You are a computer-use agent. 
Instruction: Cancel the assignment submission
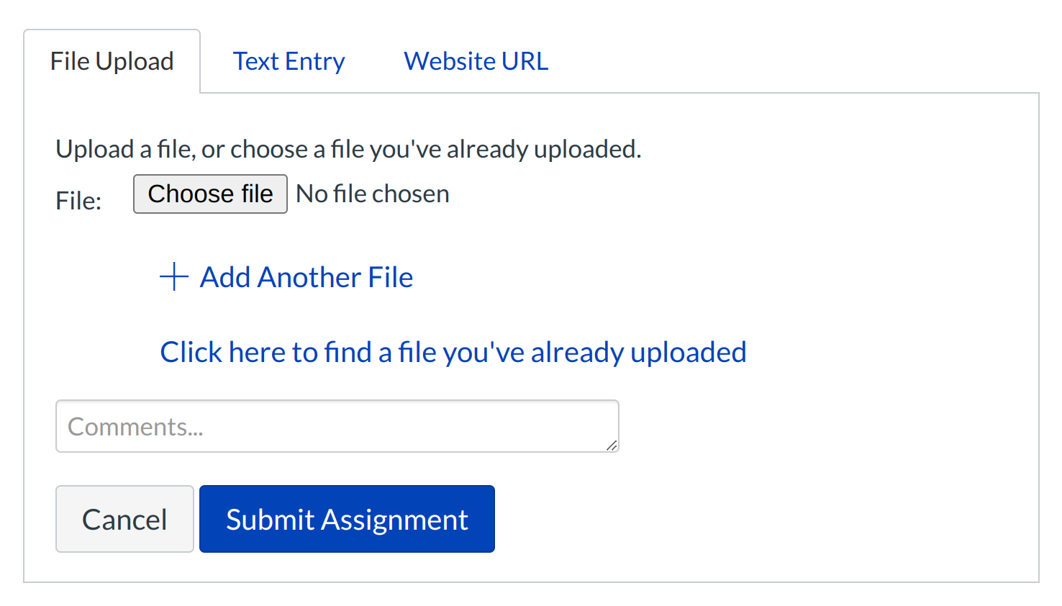point(124,520)
